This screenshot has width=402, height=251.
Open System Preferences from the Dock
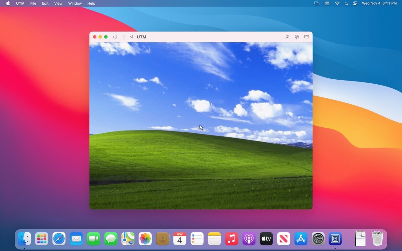pyautogui.click(x=318, y=239)
